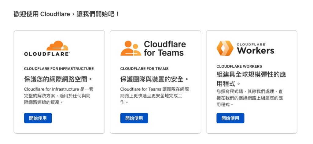The image size is (313, 144).
Task: Click 開始使用 in the Cloudflare Workers card
Action: (x=230, y=118)
